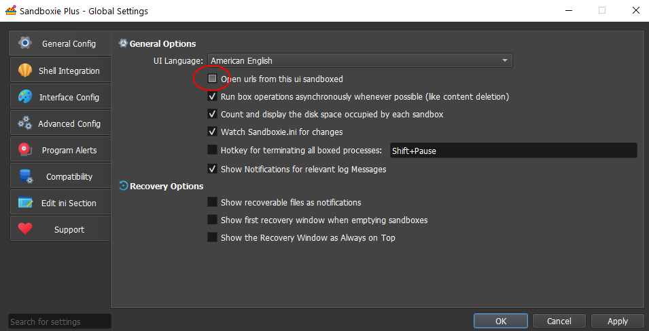Click the Edit ini Section notepad icon
Screen dimensions: 649x331
pyautogui.click(x=25, y=203)
